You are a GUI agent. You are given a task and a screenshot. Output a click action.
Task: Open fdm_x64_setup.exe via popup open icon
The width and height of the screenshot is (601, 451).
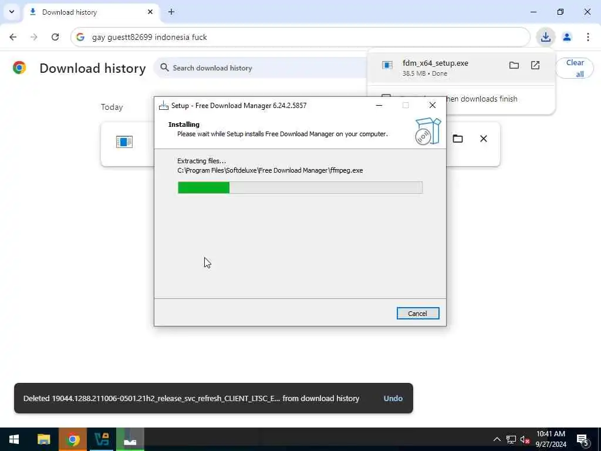(x=535, y=65)
